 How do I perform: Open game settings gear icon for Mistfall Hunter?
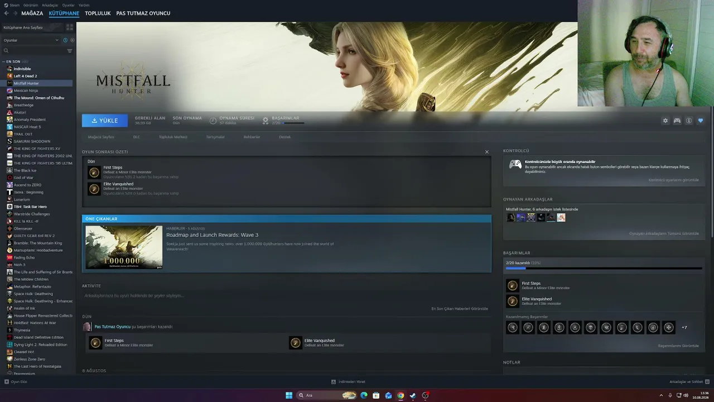[x=665, y=121]
